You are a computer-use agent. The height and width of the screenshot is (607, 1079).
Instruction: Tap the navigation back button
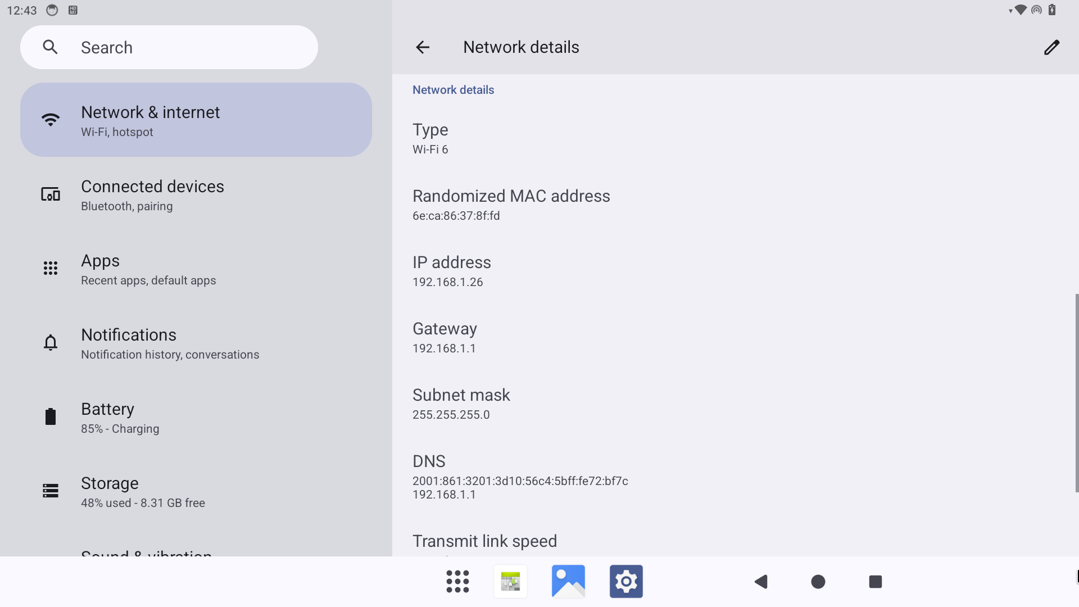761,581
